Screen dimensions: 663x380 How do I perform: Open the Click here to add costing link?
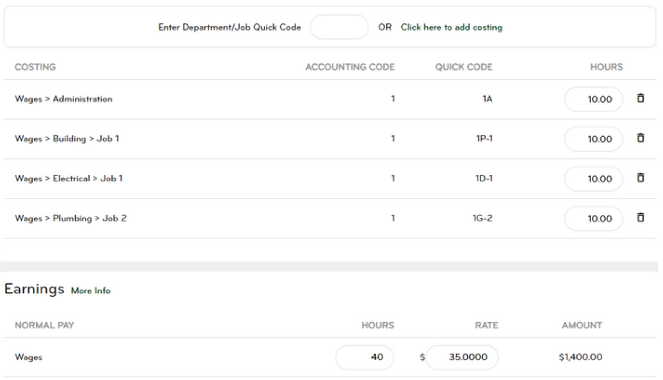click(x=452, y=27)
